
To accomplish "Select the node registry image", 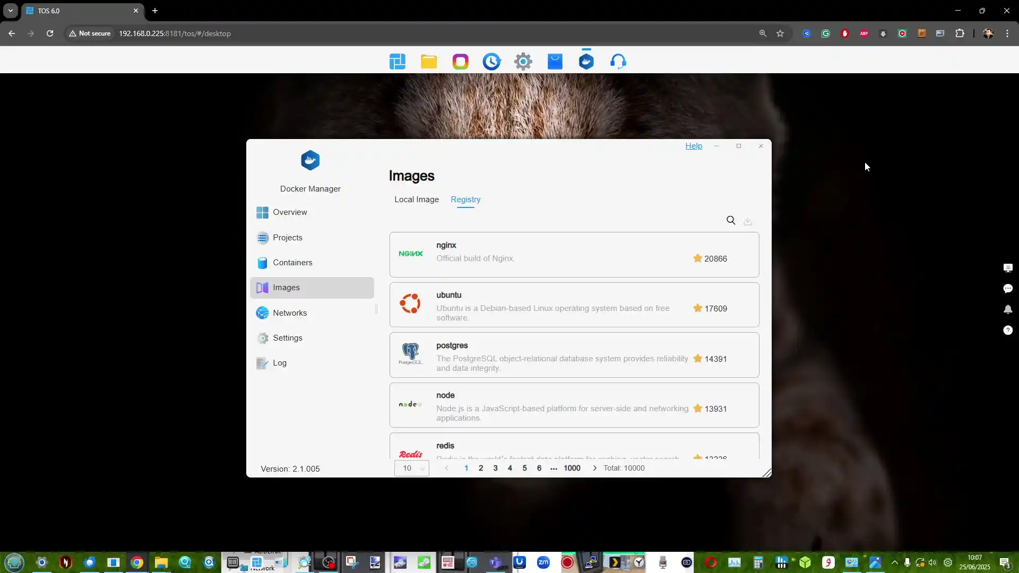I will 574,405.
